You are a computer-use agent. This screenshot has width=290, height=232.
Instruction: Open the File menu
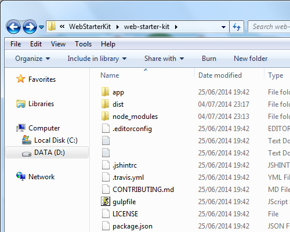pyautogui.click(x=16, y=44)
